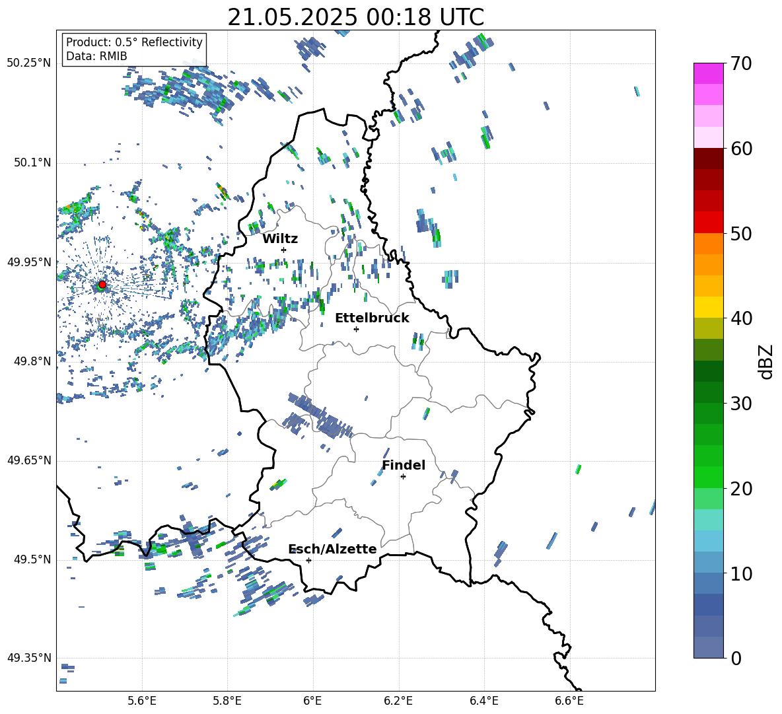This screenshot has height=714, width=782.
Task: Click the colorbar tick label 30
Action: click(741, 404)
